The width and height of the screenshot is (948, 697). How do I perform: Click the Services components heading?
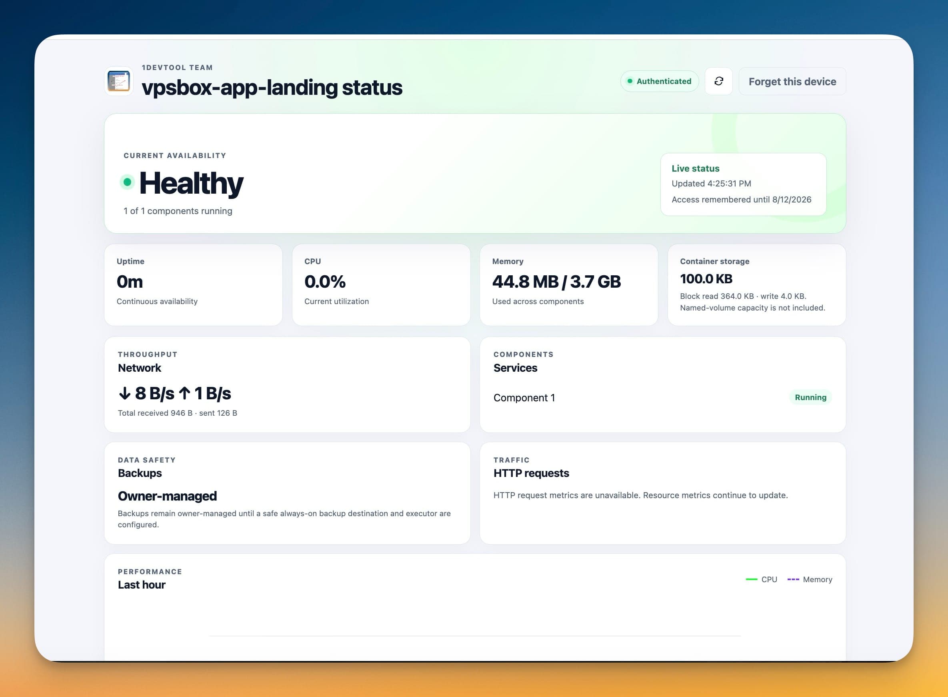pyautogui.click(x=515, y=368)
